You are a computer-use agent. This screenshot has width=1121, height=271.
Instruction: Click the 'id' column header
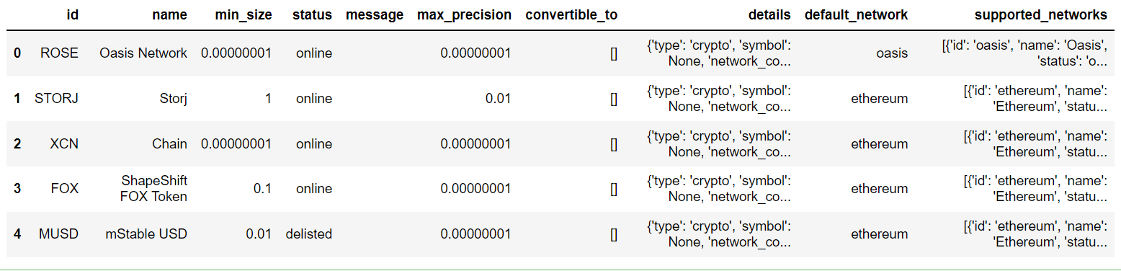click(72, 14)
